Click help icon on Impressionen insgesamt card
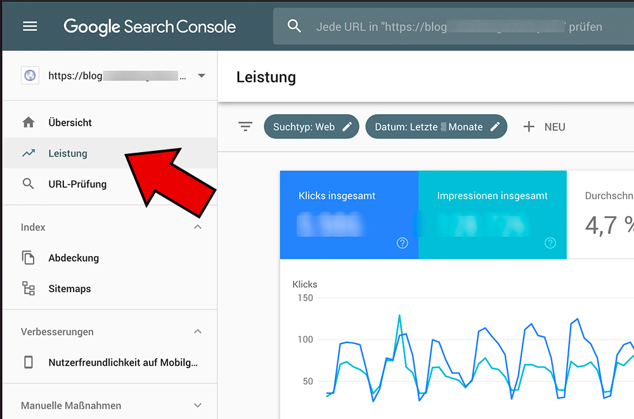The image size is (634, 419). point(550,243)
